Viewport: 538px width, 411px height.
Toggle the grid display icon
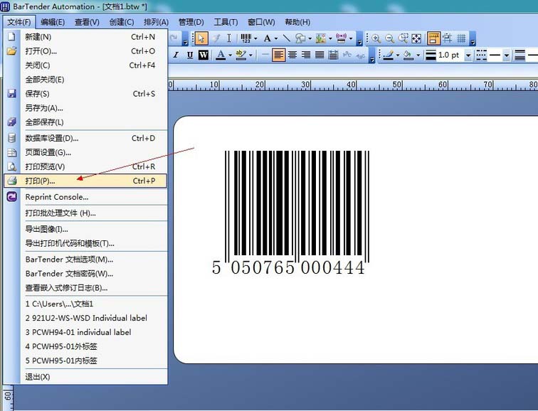[461, 38]
